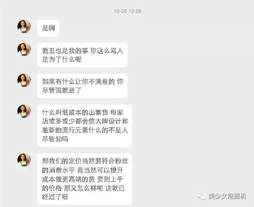The image size is (254, 207).
Task: Tap the avatar next to '我丑也是我的事' message
Action: [24, 49]
